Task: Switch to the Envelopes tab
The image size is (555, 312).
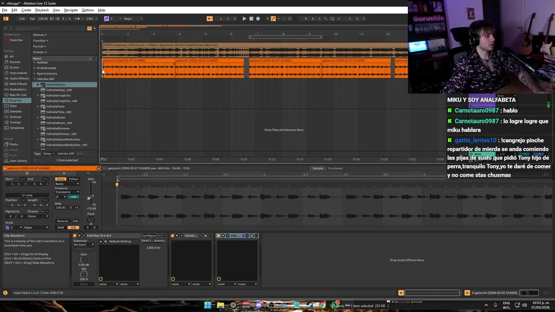Action: pos(335,168)
